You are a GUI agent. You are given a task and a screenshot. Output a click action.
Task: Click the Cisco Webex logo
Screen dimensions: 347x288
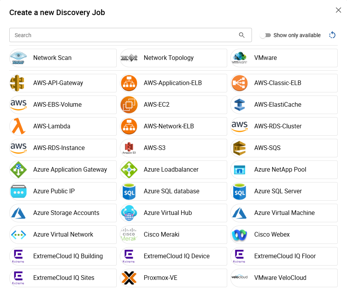click(x=240, y=235)
